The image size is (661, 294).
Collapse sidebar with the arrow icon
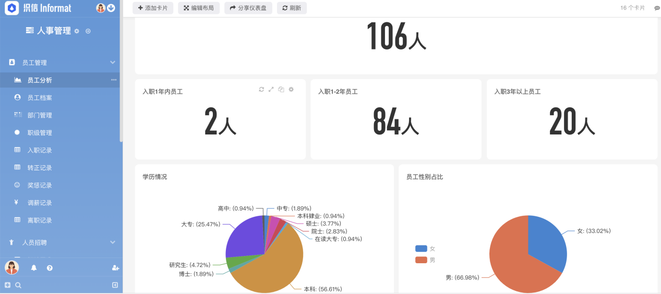tap(115, 285)
